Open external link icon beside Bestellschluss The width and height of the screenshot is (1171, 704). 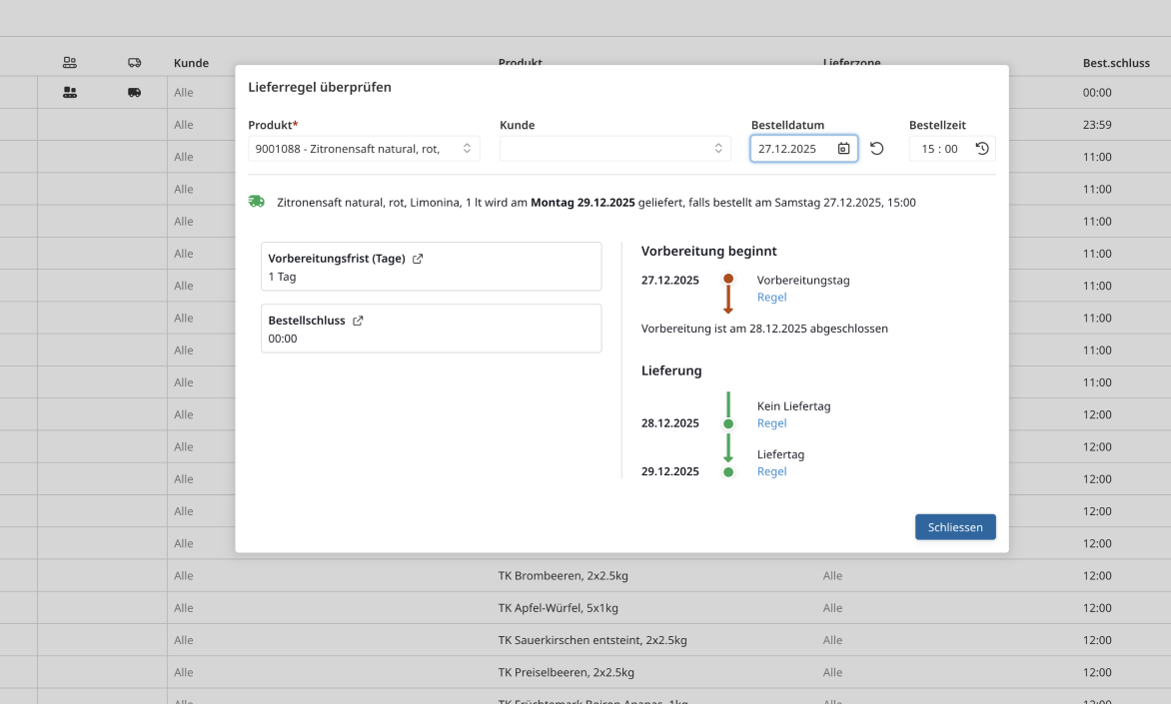coord(358,321)
